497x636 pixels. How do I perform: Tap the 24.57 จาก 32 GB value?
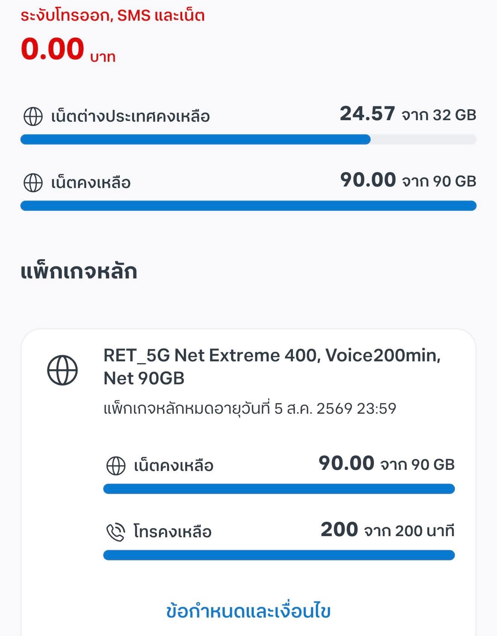point(408,114)
